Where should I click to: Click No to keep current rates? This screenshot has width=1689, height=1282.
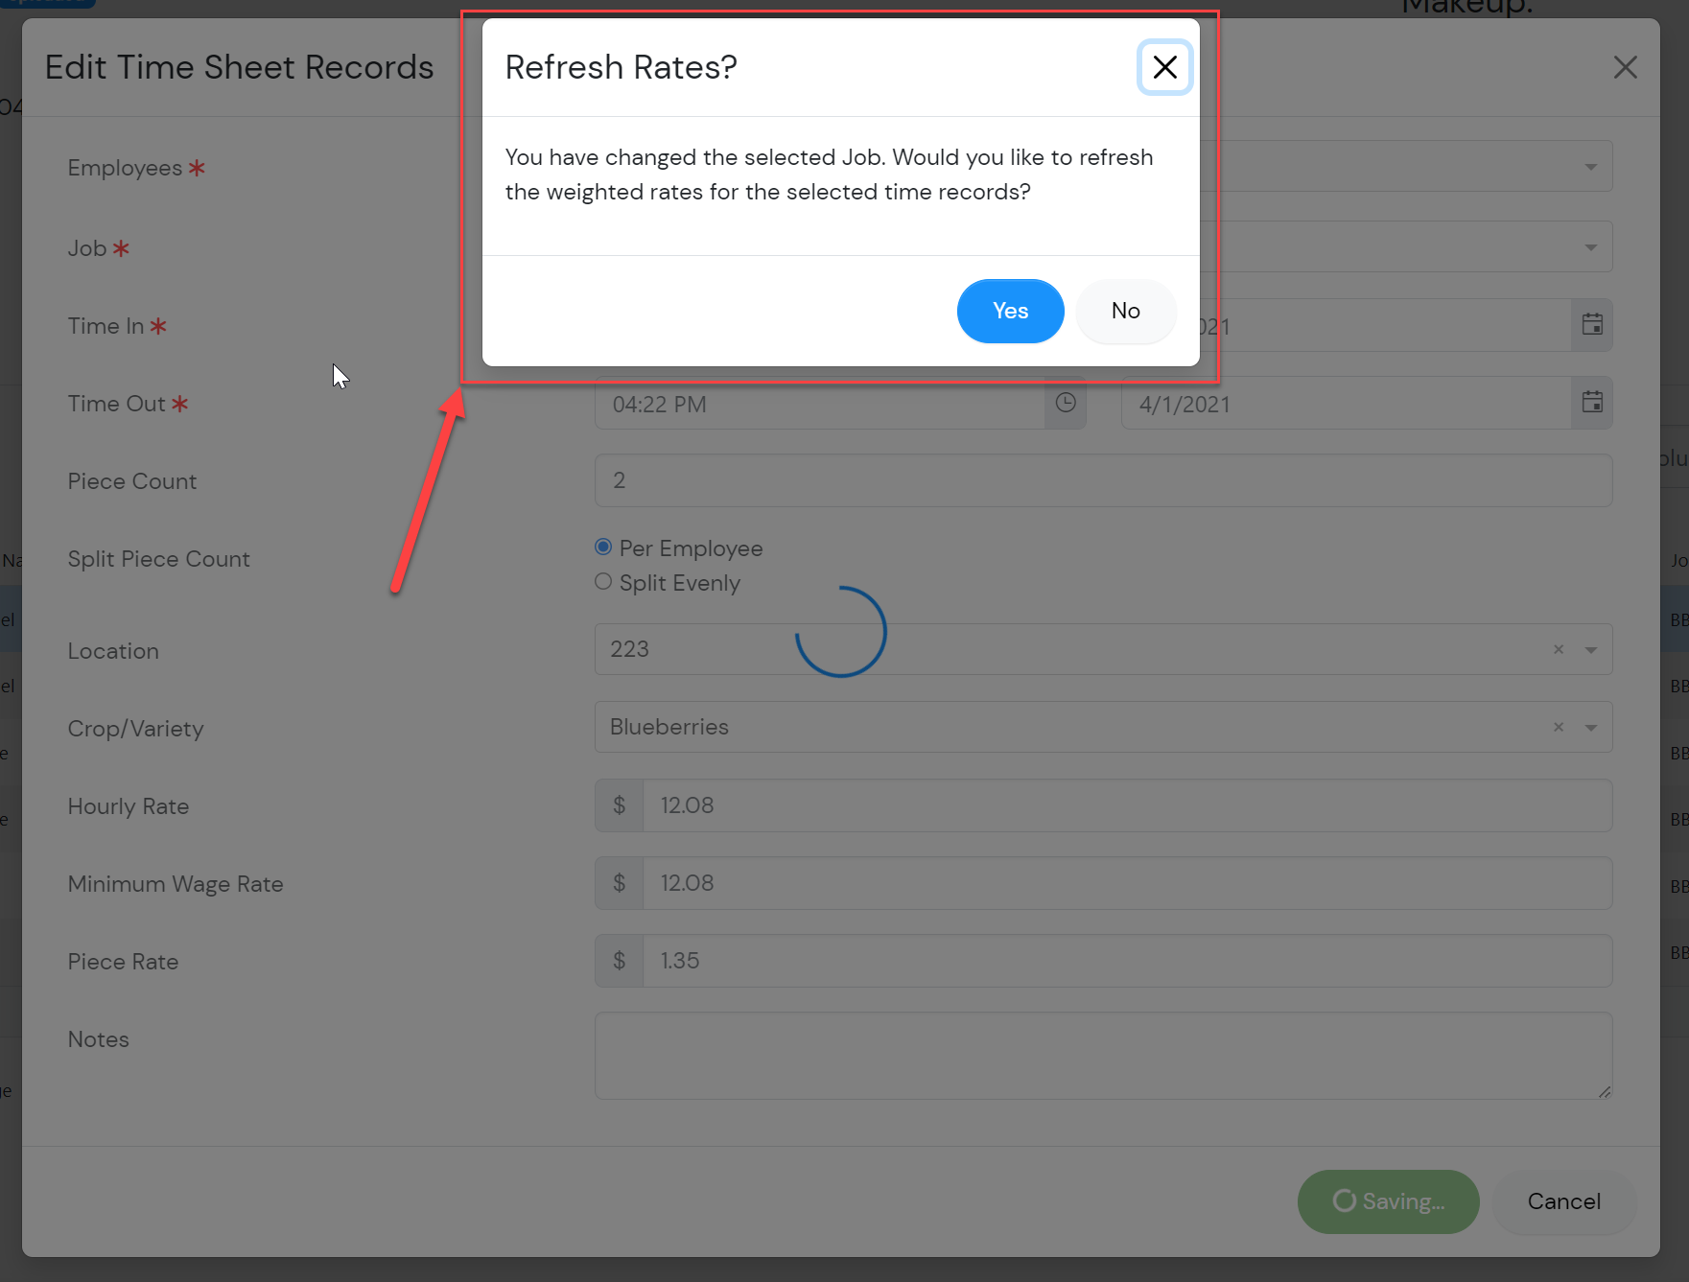point(1125,311)
